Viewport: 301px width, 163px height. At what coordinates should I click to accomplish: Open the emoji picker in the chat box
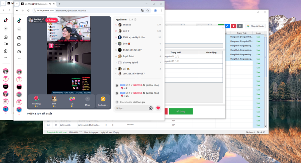pos(151,108)
